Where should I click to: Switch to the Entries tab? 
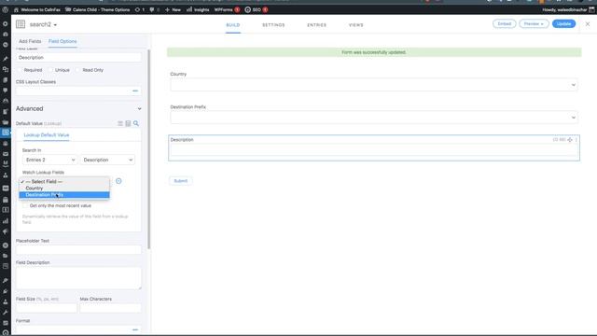[x=317, y=25]
